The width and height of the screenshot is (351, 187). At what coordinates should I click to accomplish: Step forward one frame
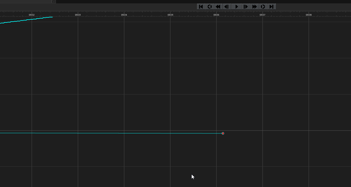click(x=246, y=6)
